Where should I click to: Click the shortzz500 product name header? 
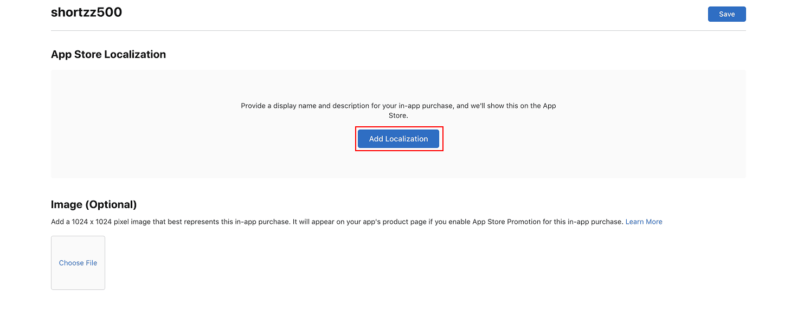point(86,12)
